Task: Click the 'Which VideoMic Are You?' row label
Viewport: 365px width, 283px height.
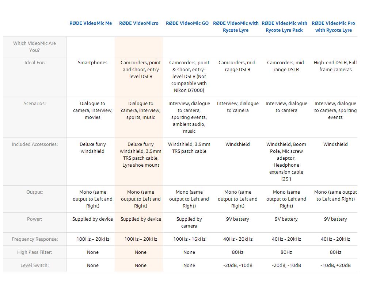Action: pyautogui.click(x=34, y=47)
